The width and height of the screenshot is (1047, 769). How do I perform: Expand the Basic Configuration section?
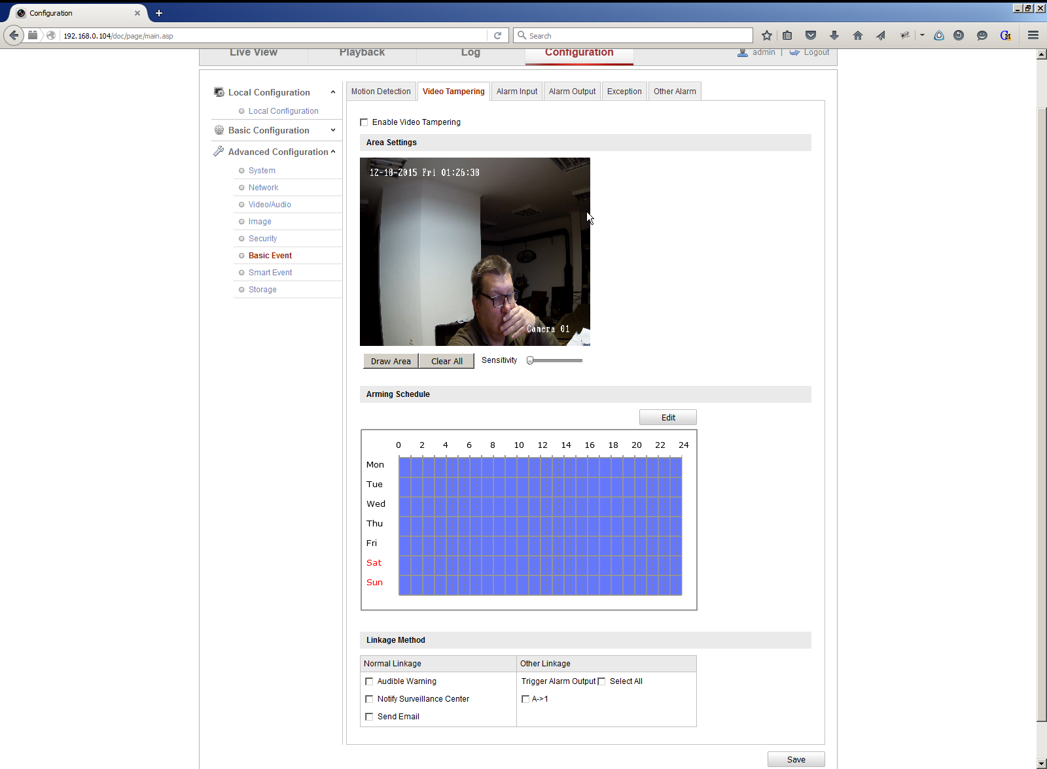[x=333, y=130]
